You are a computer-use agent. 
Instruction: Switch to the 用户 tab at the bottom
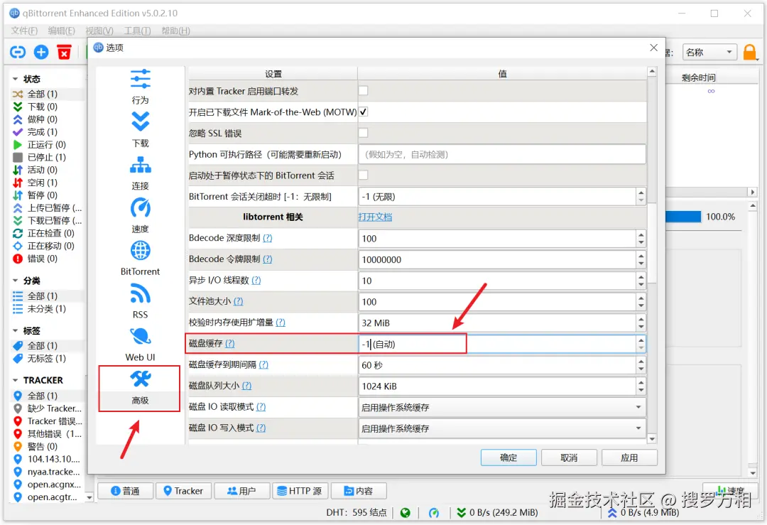241,491
